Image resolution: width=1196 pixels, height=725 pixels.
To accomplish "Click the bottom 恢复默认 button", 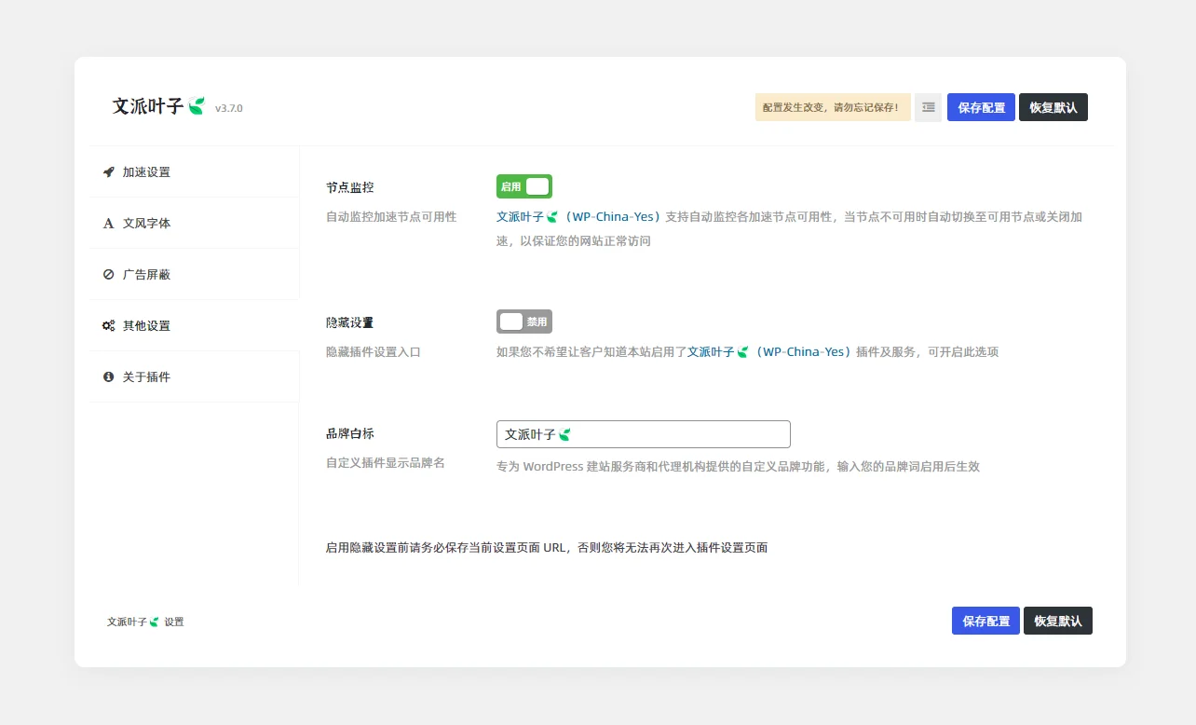I will 1057,621.
